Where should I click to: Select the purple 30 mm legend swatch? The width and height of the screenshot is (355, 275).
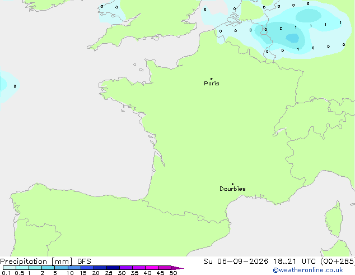[x=126, y=268]
